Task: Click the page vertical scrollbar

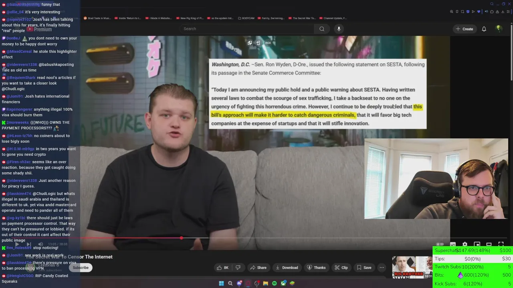Action: pos(511,52)
